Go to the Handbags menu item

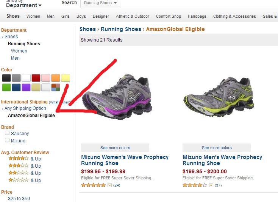point(197,17)
